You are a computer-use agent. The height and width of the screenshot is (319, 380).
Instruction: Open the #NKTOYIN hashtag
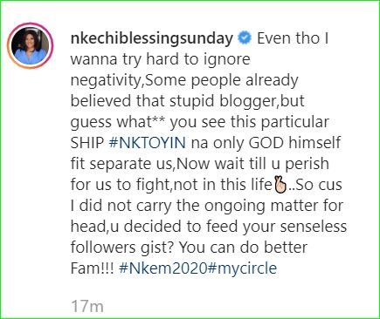tap(148, 143)
